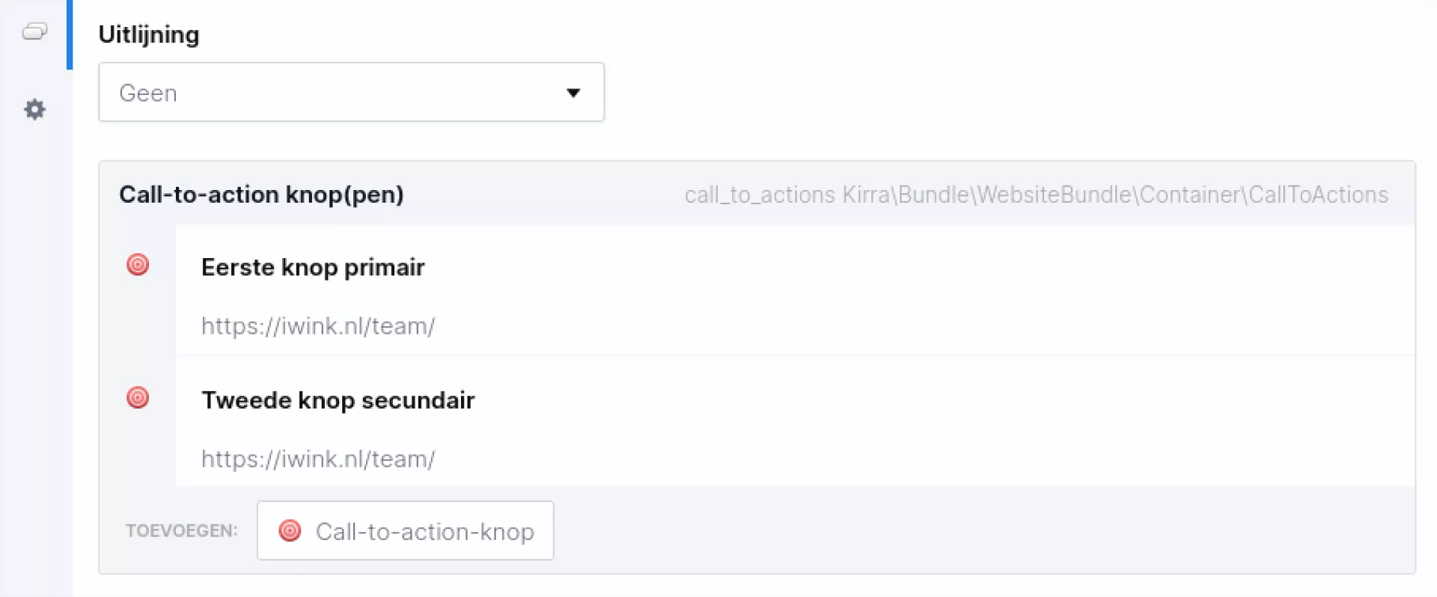Viewport: 1437px width, 597px height.
Task: Click the Call-to-action knop(pen) section header
Action: pos(261,195)
